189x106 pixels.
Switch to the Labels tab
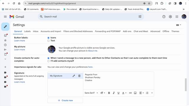(x=27, y=31)
